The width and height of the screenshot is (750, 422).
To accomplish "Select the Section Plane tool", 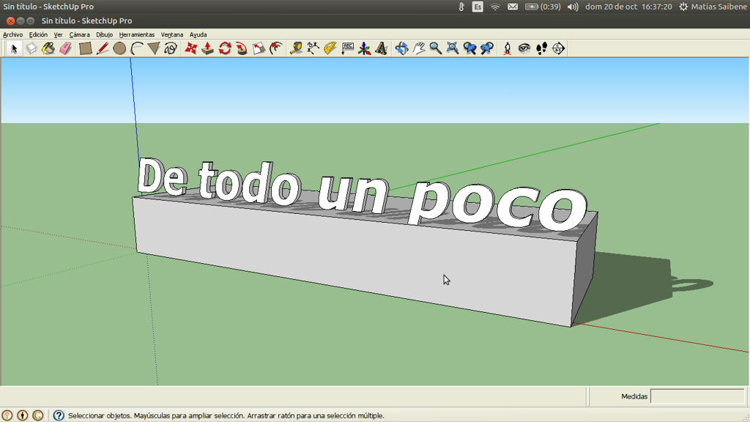I will pyautogui.click(x=558, y=48).
